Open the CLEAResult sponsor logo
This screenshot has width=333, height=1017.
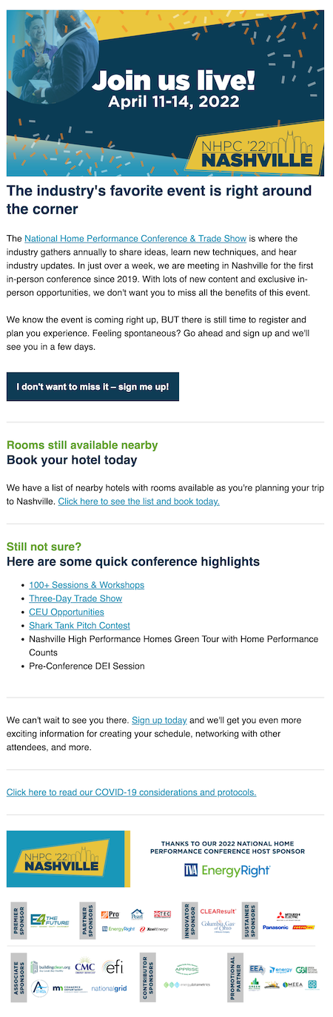pos(218,910)
